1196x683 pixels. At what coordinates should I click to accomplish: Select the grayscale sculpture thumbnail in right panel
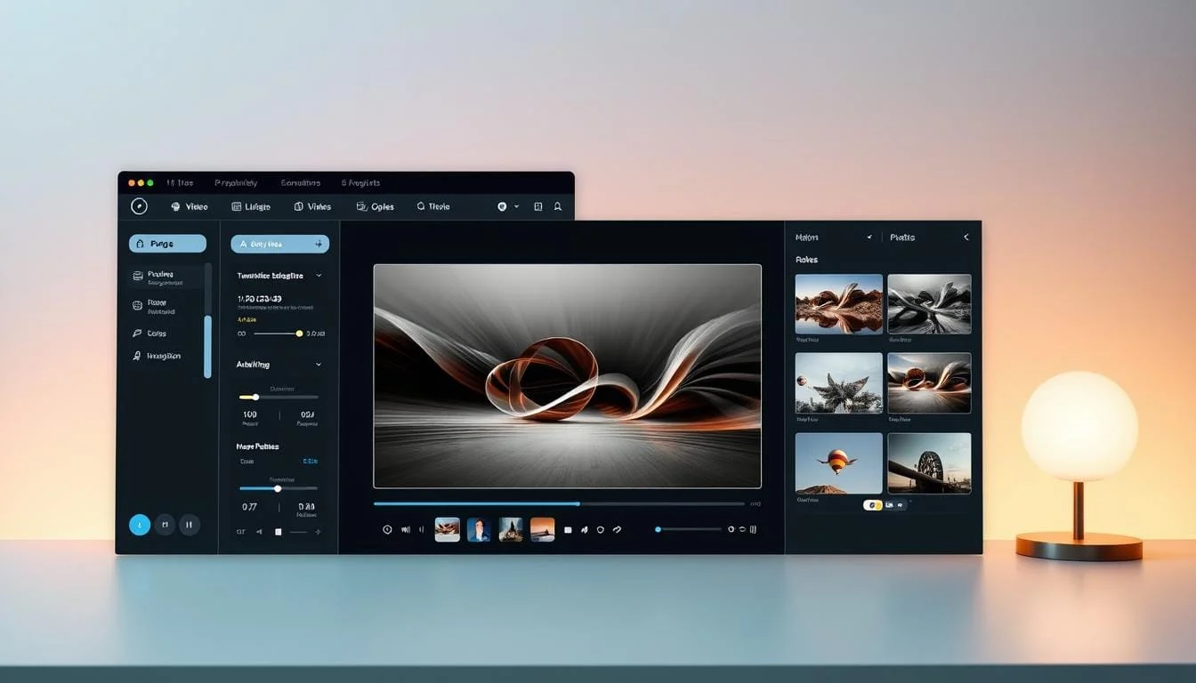point(929,303)
